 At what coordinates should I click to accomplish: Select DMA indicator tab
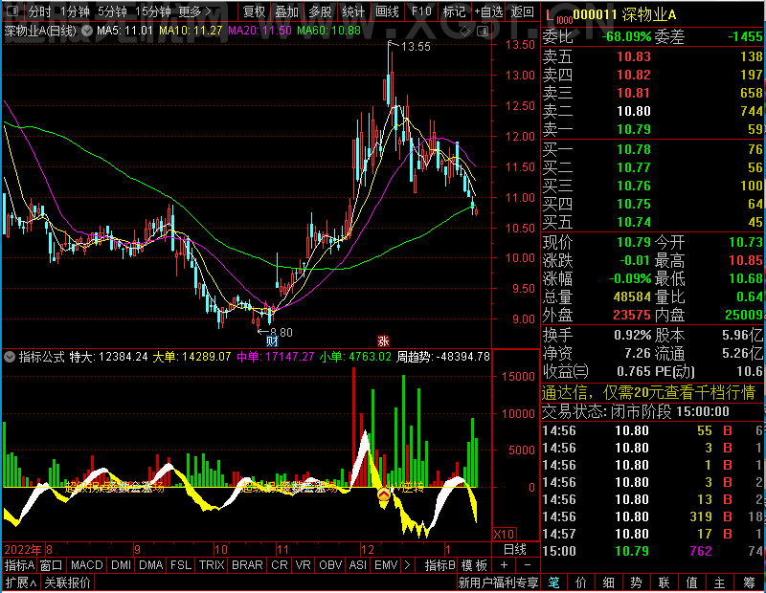coord(150,565)
